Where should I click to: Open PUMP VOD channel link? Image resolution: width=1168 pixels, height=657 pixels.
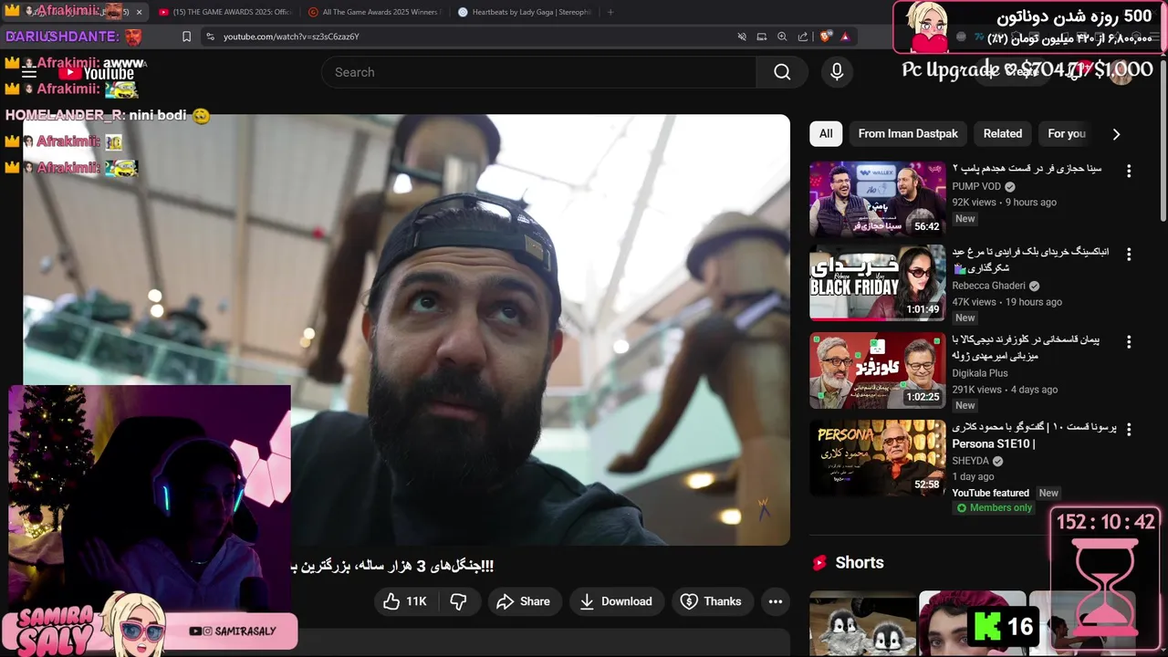click(976, 186)
